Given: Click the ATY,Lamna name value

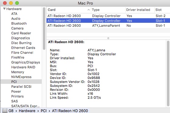Looking at the screenshot, I should (x=96, y=50).
